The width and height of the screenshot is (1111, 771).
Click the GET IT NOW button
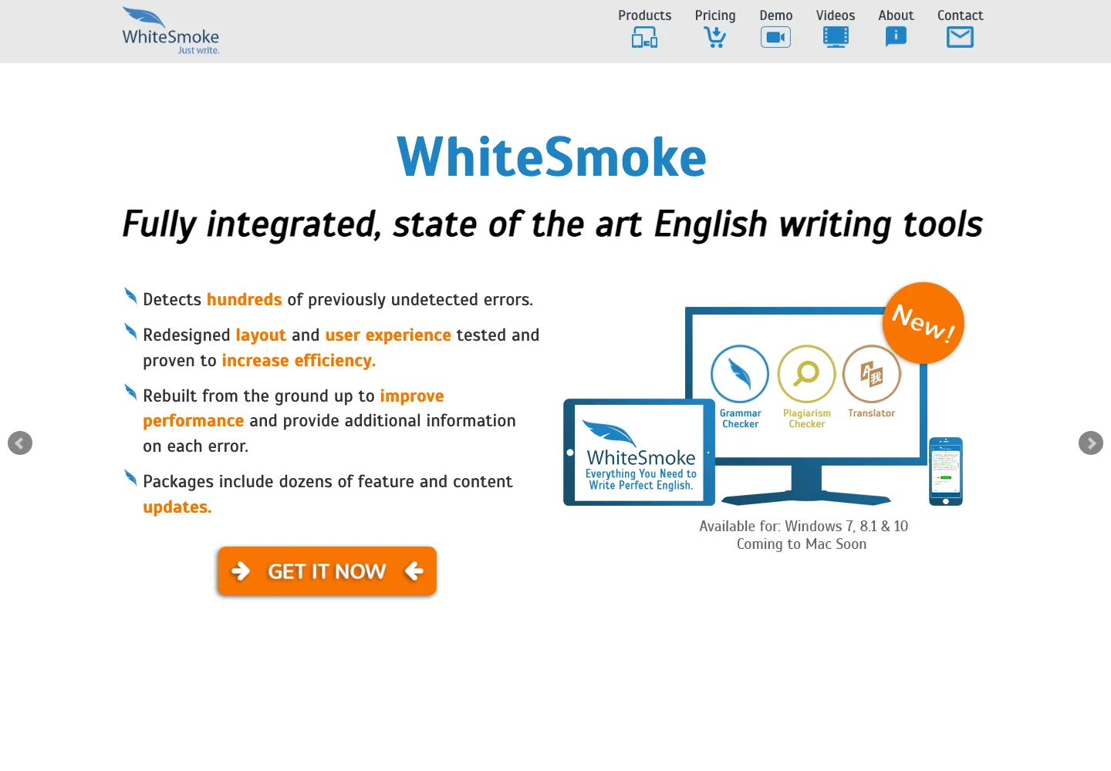[327, 571]
